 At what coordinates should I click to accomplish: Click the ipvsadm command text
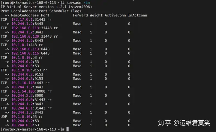click(74, 2)
